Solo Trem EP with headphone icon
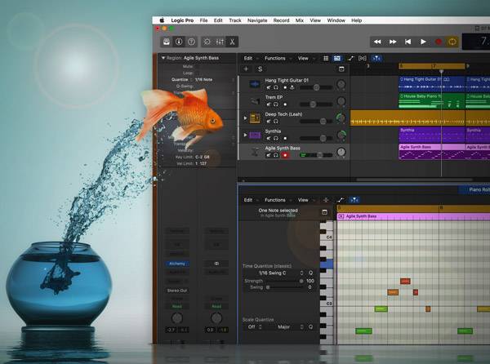 pyautogui.click(x=276, y=104)
